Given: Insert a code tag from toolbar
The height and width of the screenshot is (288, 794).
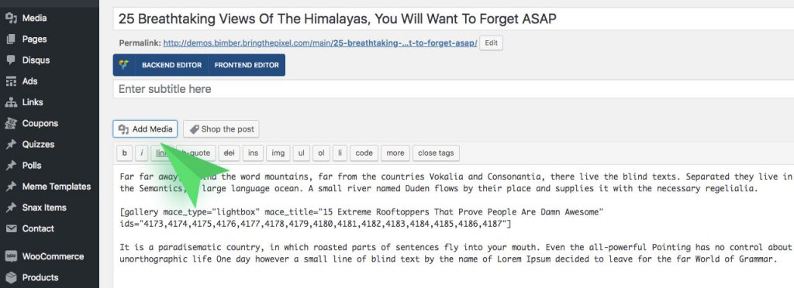Looking at the screenshot, I should tap(364, 153).
